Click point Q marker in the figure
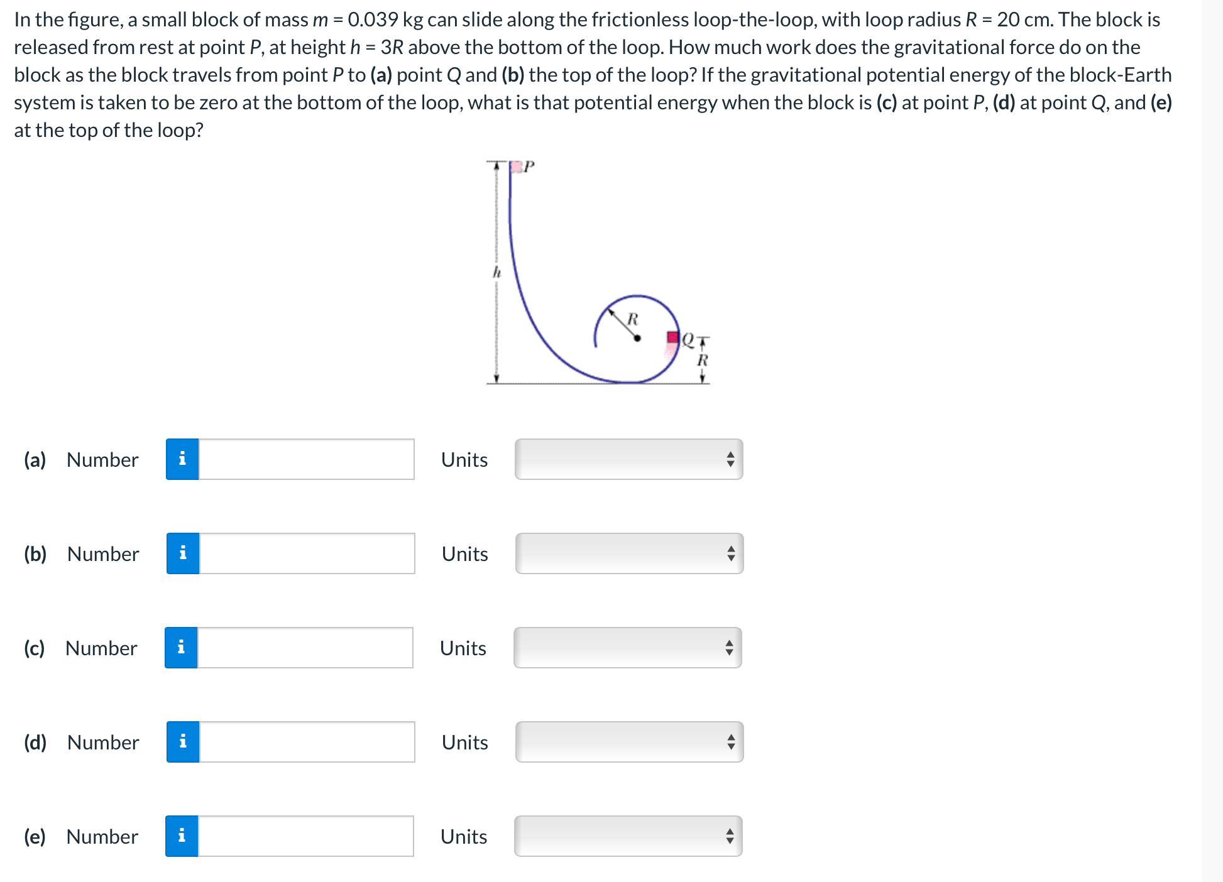The height and width of the screenshot is (882, 1223). tap(672, 338)
